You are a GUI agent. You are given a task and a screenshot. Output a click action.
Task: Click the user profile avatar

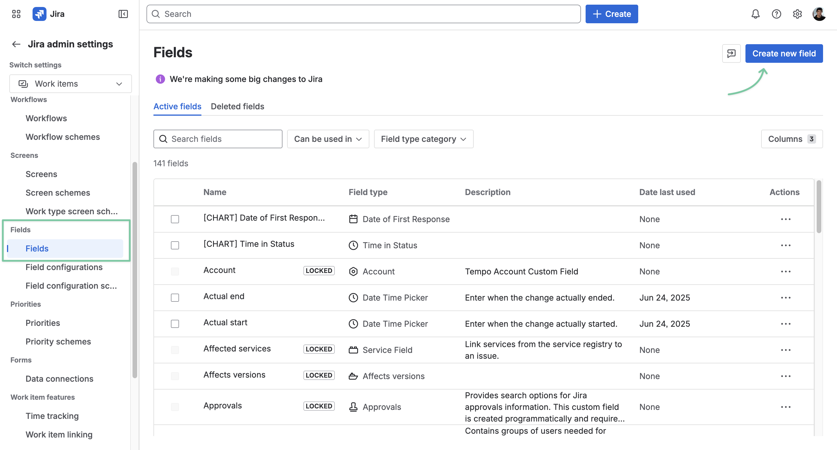pyautogui.click(x=819, y=14)
